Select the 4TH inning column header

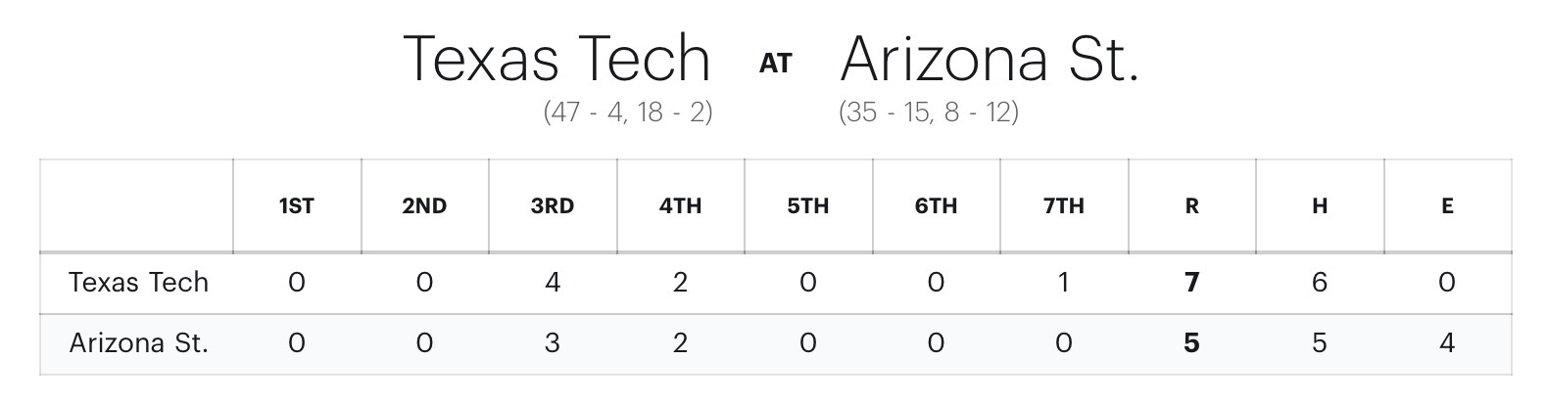click(680, 206)
